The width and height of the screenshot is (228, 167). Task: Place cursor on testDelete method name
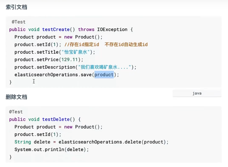[x=56, y=119]
